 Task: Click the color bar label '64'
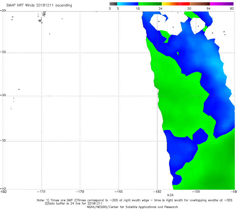point(208,9)
